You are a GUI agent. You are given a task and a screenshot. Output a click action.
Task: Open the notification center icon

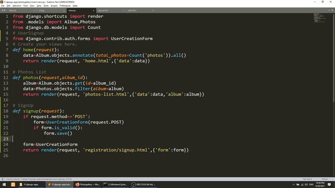tap(329, 184)
